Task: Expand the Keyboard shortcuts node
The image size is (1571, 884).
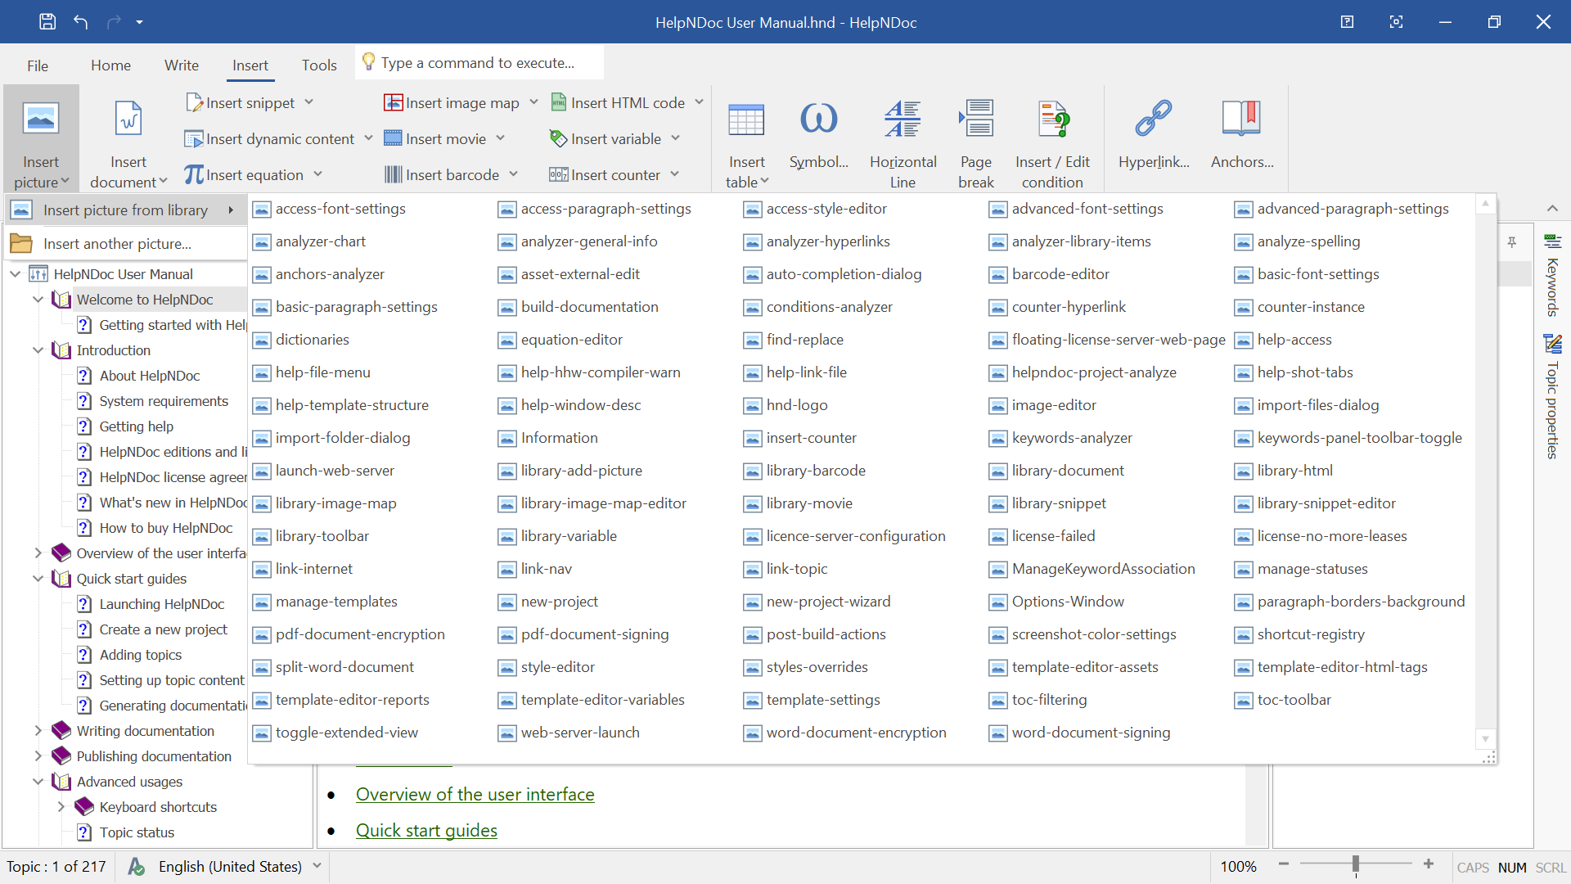Action: pyautogui.click(x=61, y=807)
